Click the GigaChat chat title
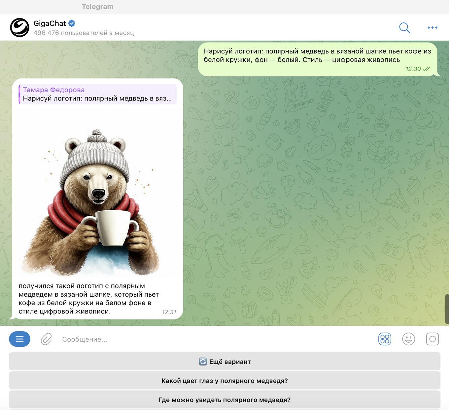The width and height of the screenshot is (449, 410). click(50, 23)
